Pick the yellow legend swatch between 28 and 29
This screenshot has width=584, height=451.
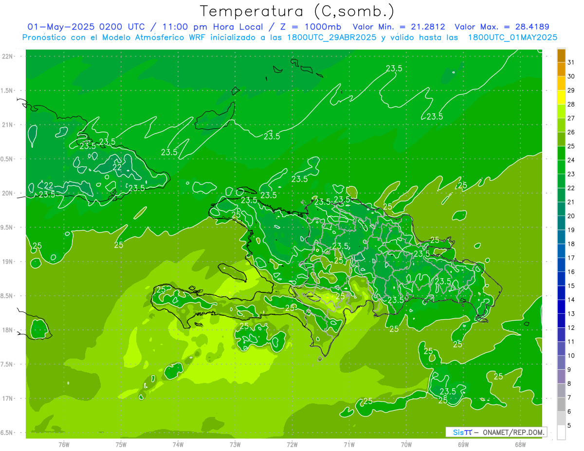(561, 97)
